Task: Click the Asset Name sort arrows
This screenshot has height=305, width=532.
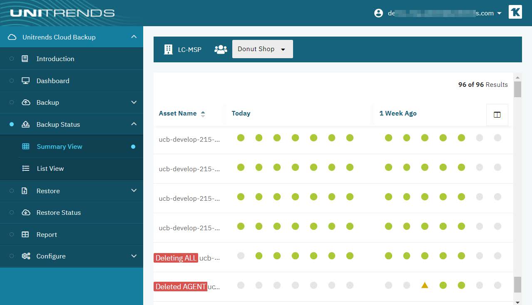Action: tap(203, 114)
